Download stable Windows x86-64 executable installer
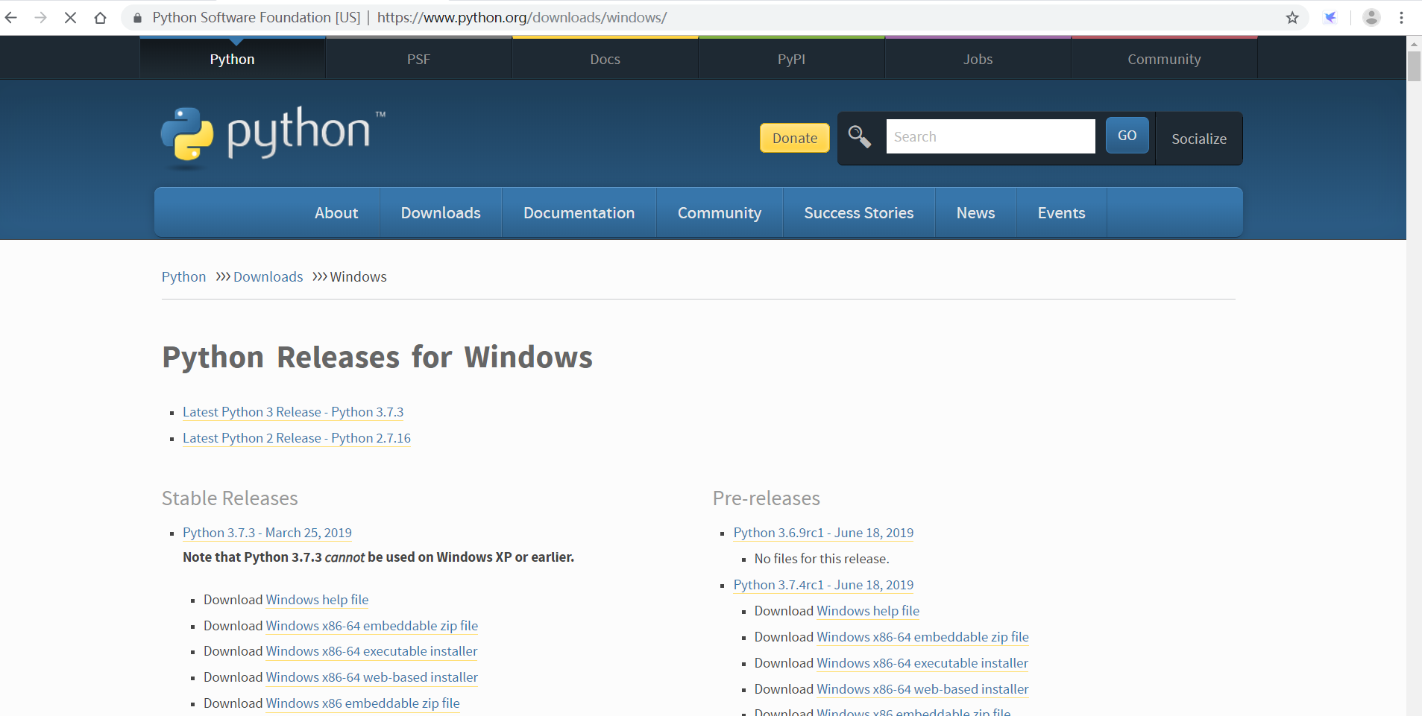The height and width of the screenshot is (716, 1422). 371,651
